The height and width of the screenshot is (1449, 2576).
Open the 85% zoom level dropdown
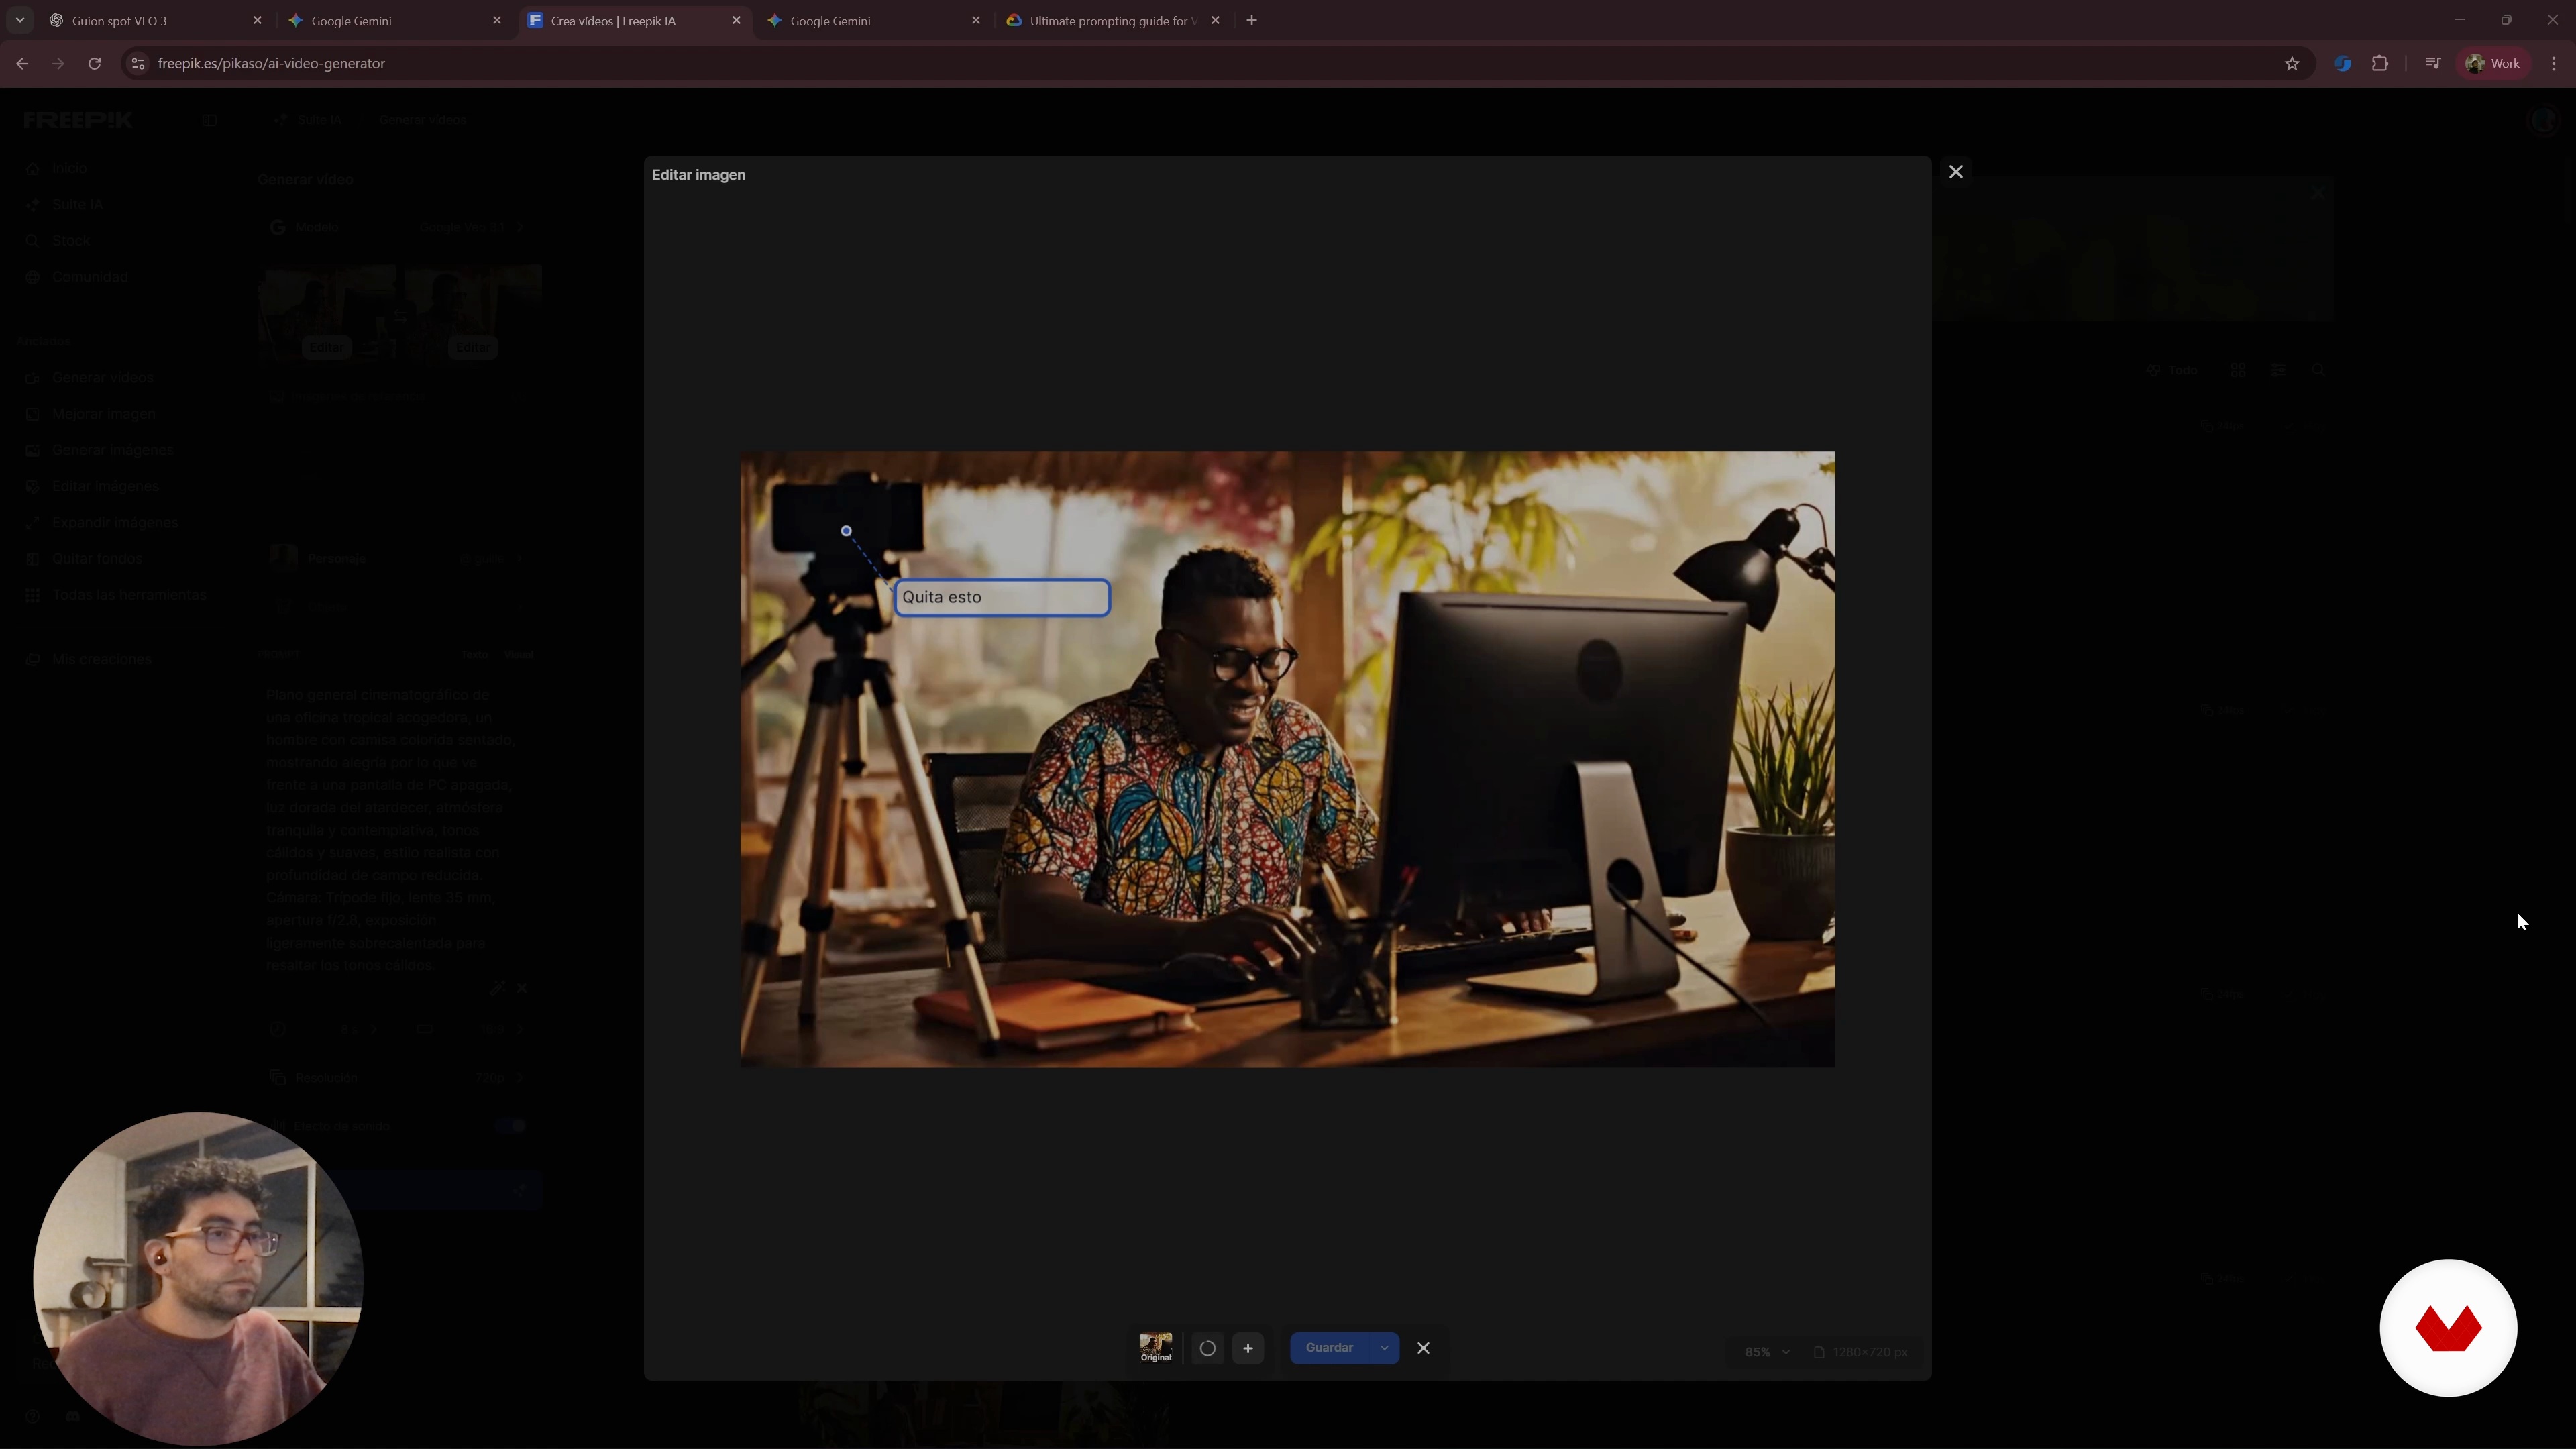[1767, 1352]
